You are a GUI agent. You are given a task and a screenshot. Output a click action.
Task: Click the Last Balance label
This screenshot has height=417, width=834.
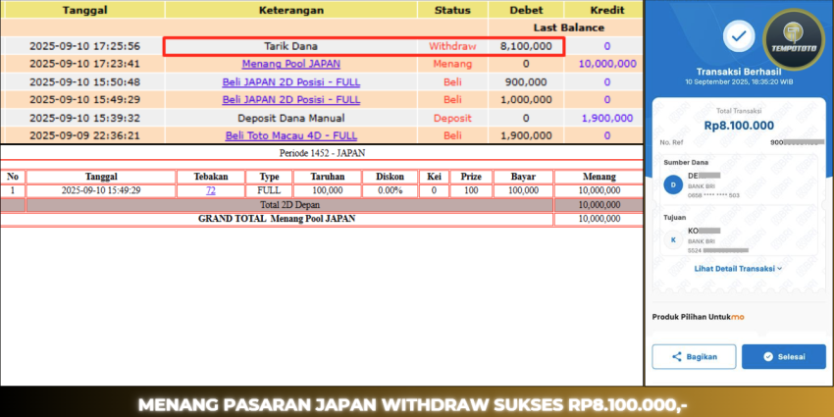pos(568,27)
